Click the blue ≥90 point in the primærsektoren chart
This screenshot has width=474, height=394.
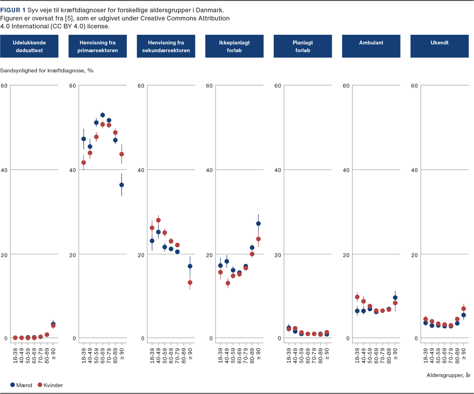point(122,185)
